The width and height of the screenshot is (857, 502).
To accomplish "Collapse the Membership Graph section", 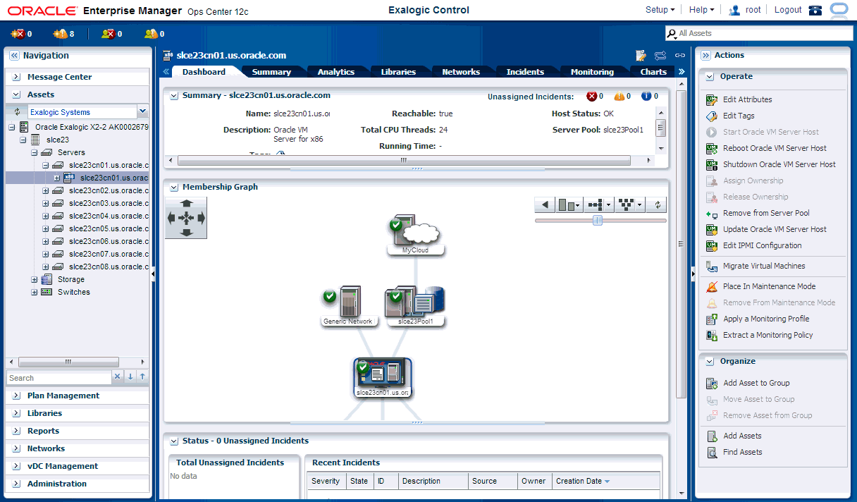I will pyautogui.click(x=173, y=187).
